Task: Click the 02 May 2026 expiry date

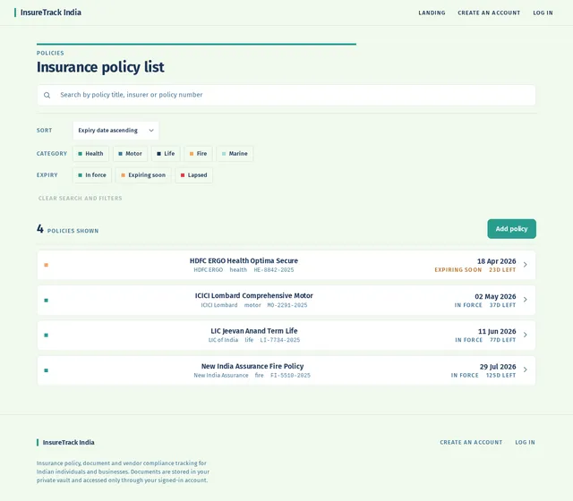Action: [495, 296]
